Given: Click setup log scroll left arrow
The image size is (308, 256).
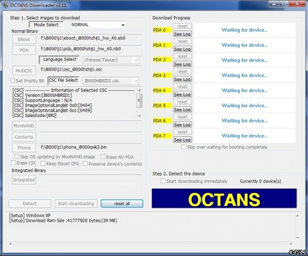Looking at the screenshot, I should click(11, 244).
